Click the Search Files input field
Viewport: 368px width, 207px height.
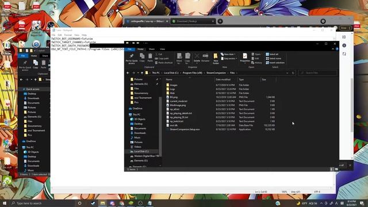pyautogui.click(x=317, y=73)
